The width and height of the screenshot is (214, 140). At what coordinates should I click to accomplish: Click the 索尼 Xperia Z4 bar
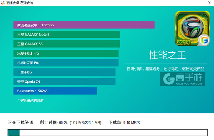(64, 82)
